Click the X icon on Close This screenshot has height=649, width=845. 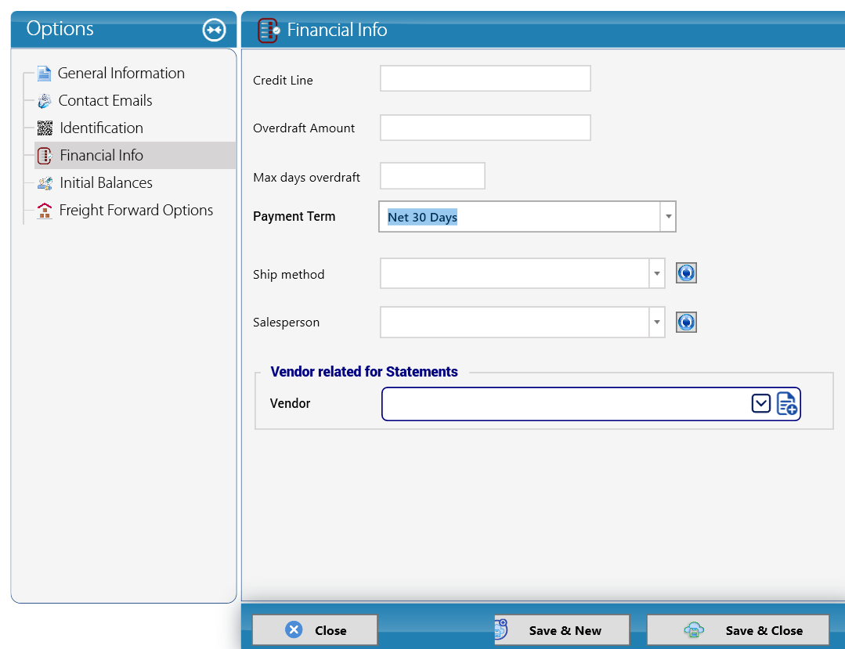(x=294, y=629)
